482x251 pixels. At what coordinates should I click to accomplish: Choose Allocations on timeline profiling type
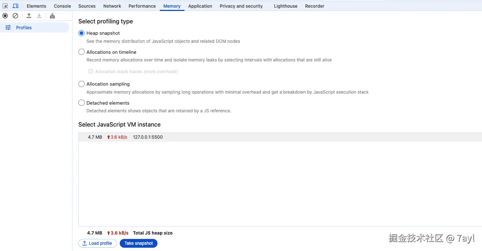click(x=82, y=52)
